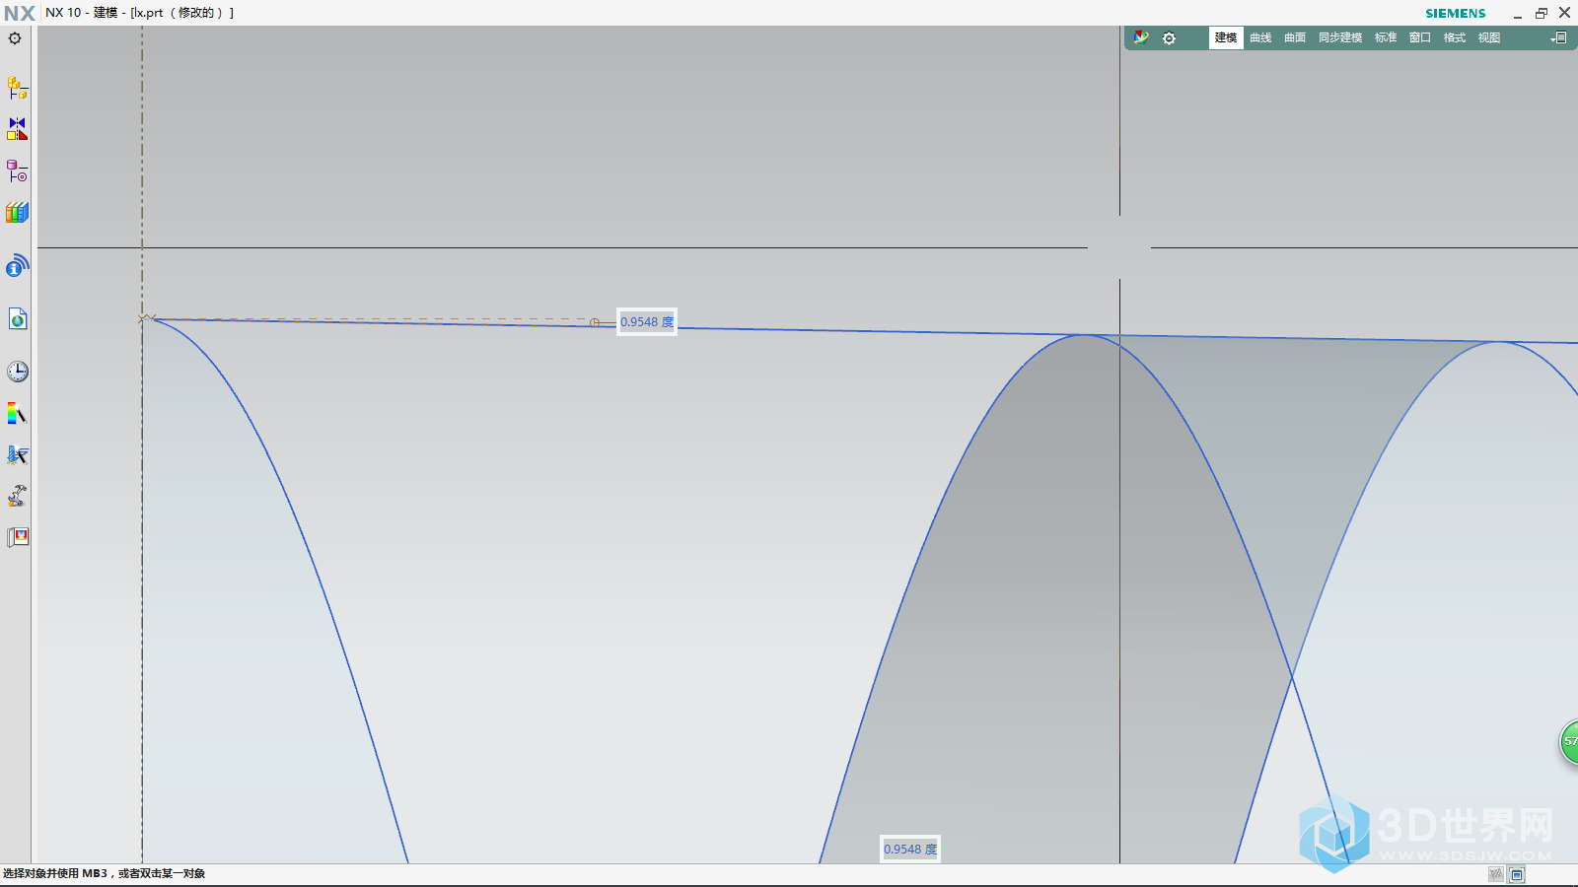Select the 建模 ribbon tab
This screenshot has height=887, width=1578.
(x=1226, y=37)
